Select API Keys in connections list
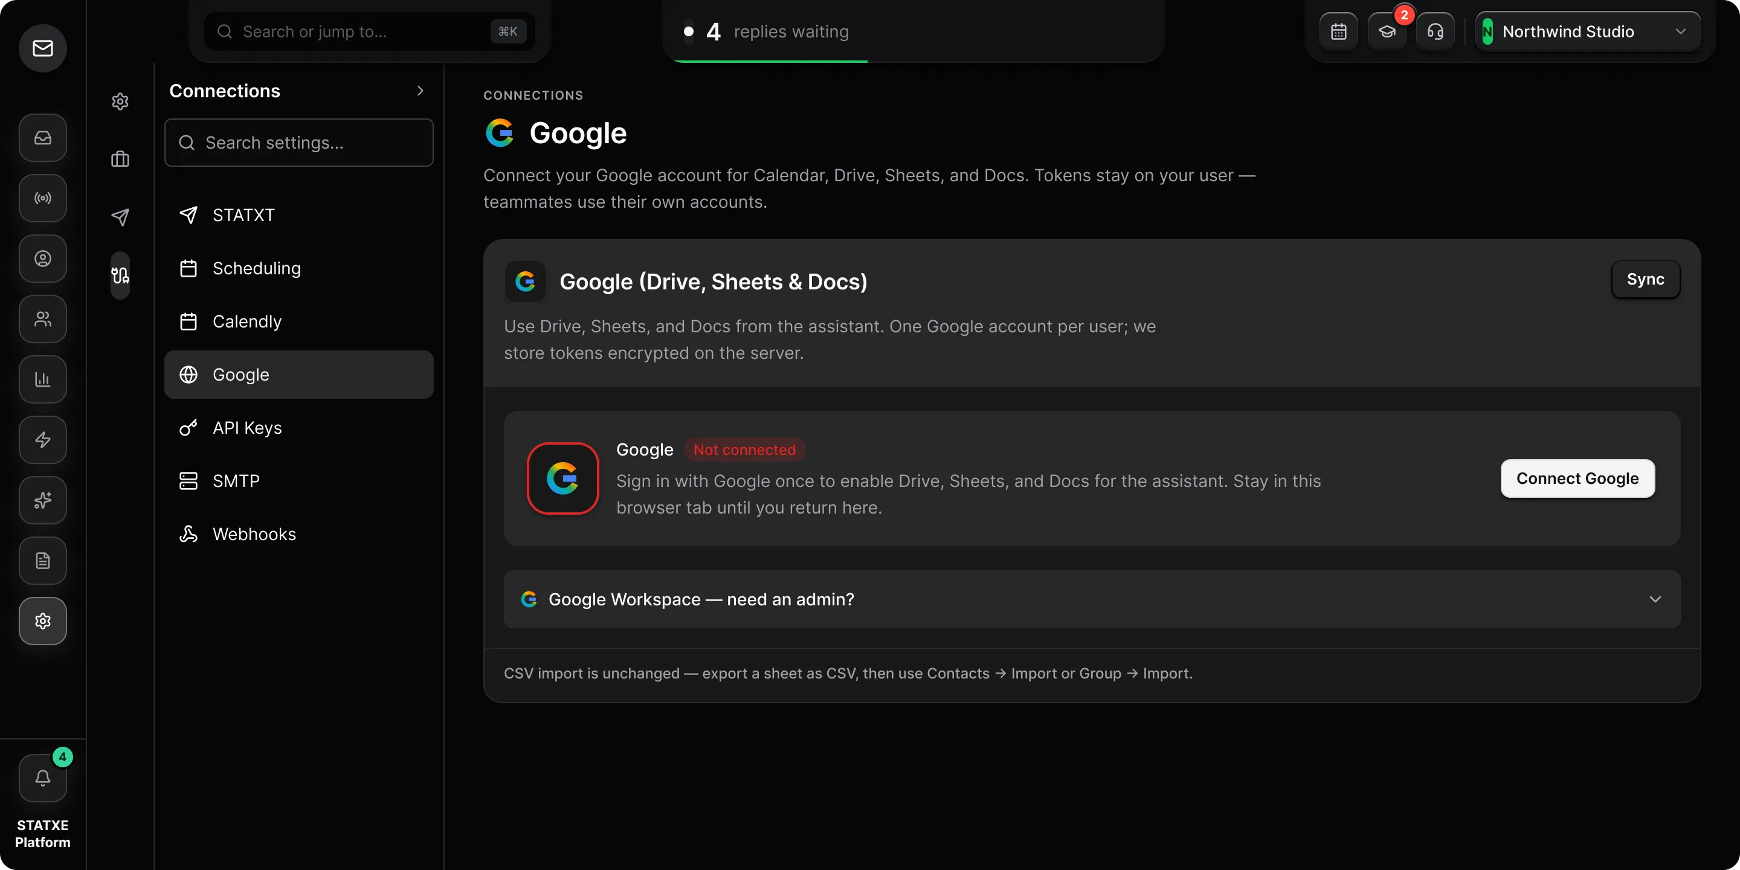The width and height of the screenshot is (1740, 870). point(298,428)
